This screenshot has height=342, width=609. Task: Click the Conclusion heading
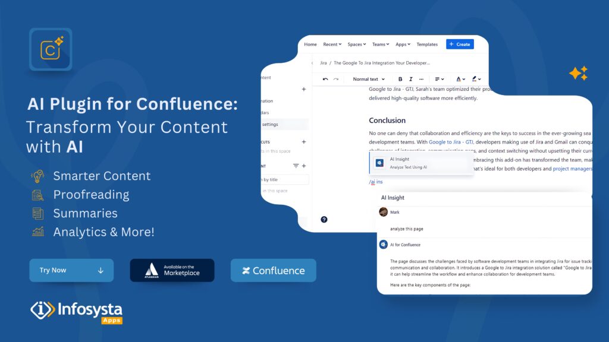click(387, 120)
